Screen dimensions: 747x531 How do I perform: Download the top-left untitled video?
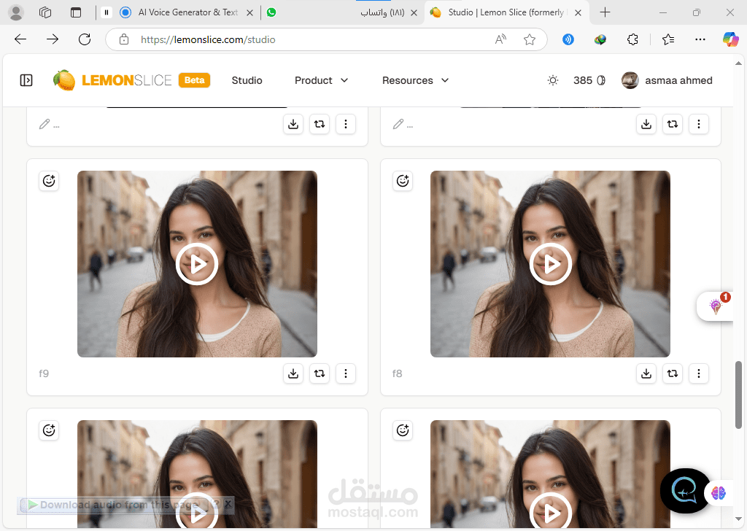click(x=293, y=124)
